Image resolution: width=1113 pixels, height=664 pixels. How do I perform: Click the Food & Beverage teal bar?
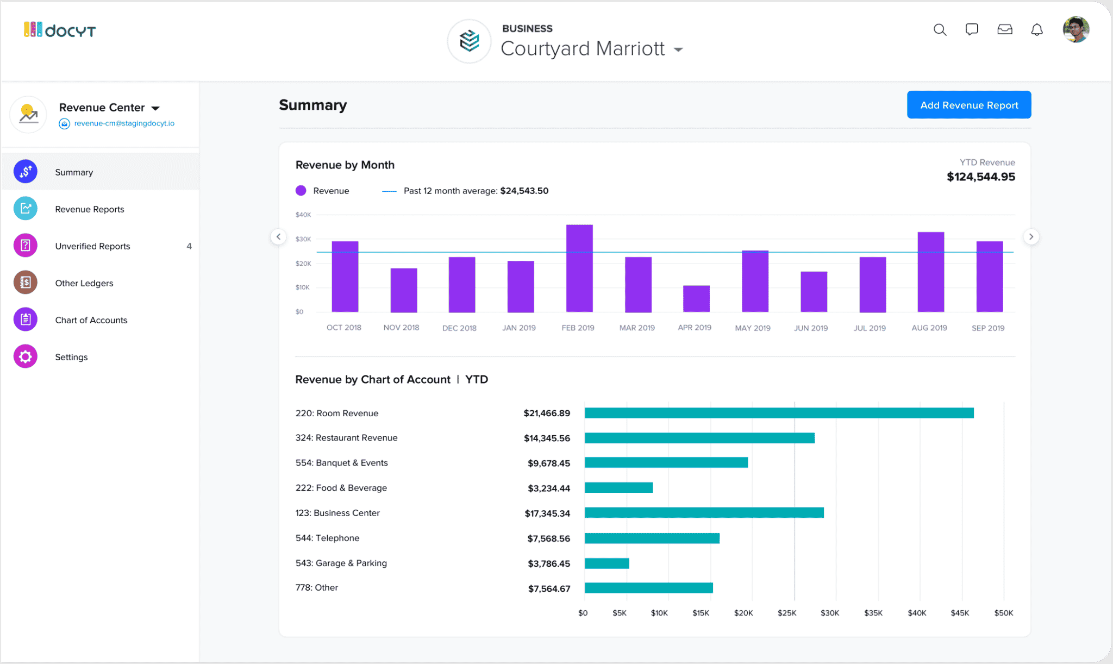coord(618,488)
